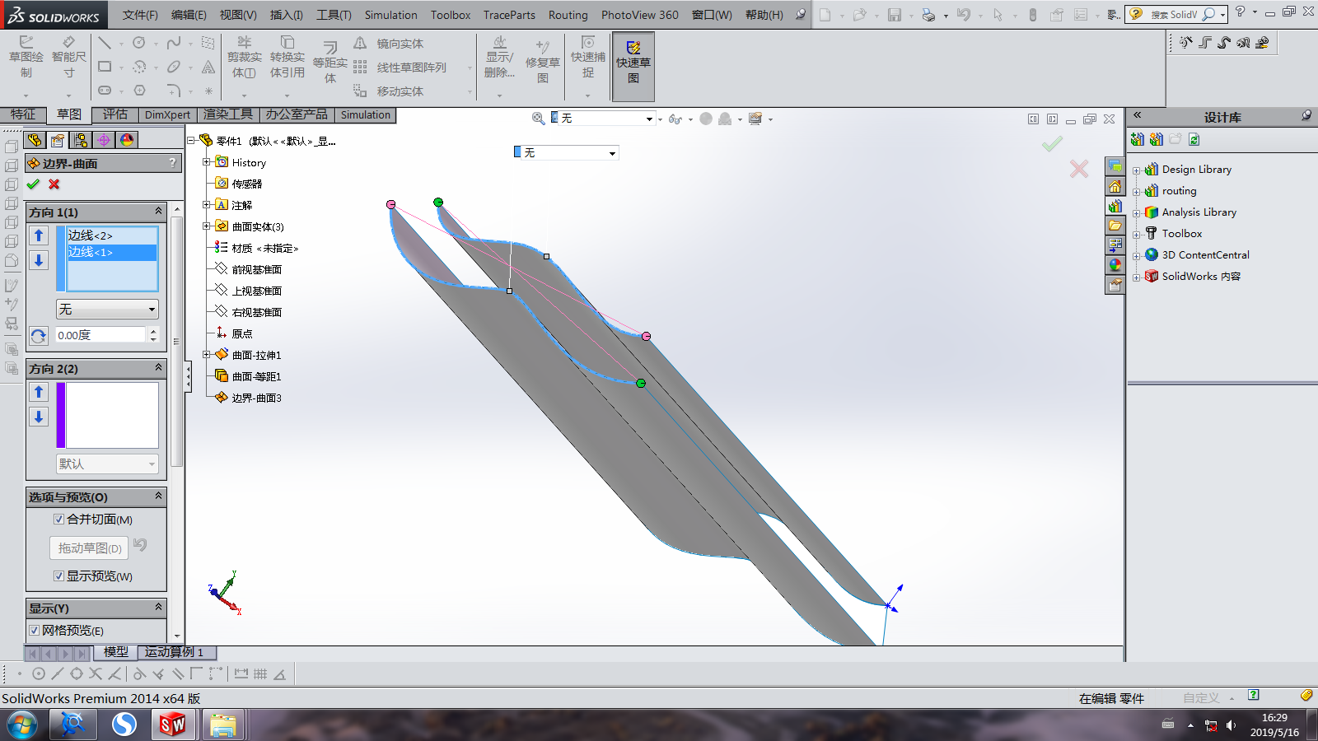1318x741 pixels.
Task: Click the green checkmark to accept Boundary-Surface
Action: pos(33,184)
